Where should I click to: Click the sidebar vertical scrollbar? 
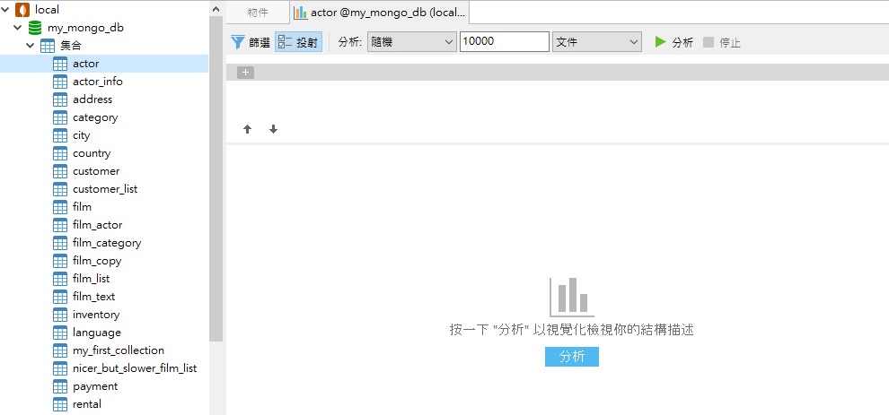[216, 179]
